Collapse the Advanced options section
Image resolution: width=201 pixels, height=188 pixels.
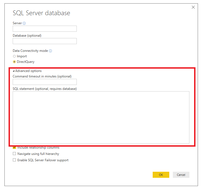coord(14,71)
